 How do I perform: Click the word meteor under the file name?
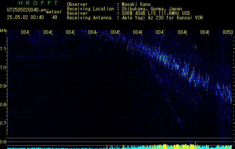[54, 12]
